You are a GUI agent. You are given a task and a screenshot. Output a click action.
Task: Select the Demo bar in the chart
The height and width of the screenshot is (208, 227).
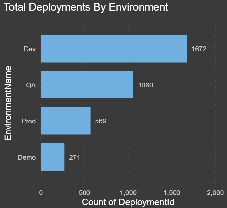point(52,157)
